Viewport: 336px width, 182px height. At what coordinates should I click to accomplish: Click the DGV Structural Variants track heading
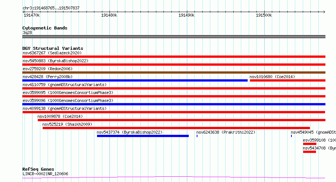tap(53, 48)
